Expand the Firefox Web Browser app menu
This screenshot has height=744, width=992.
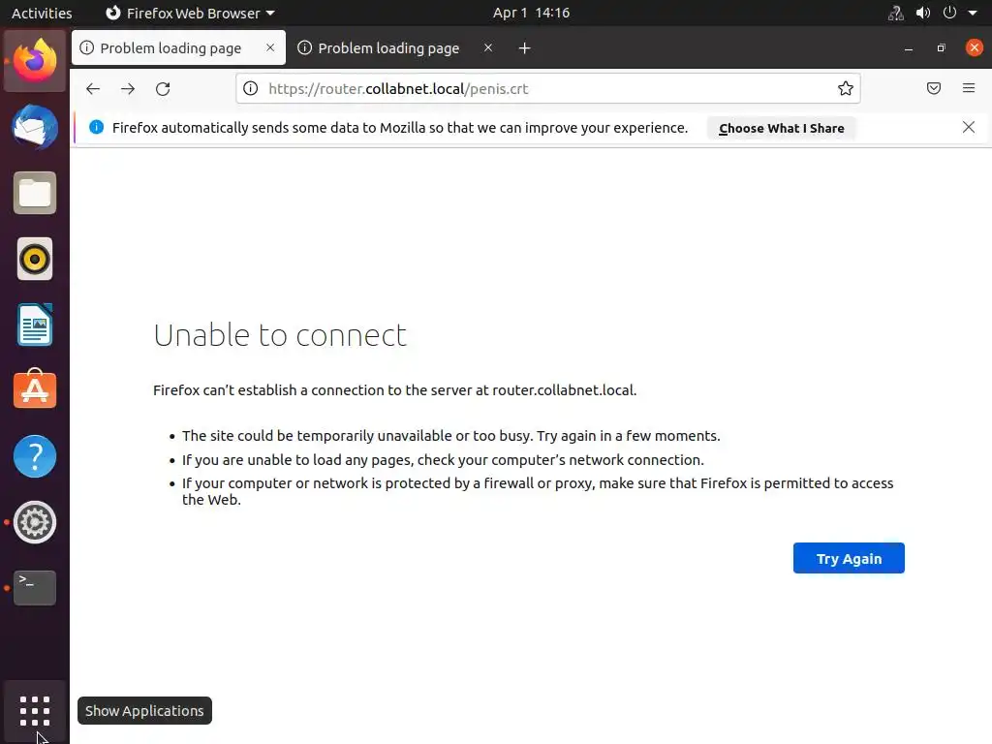click(x=190, y=13)
